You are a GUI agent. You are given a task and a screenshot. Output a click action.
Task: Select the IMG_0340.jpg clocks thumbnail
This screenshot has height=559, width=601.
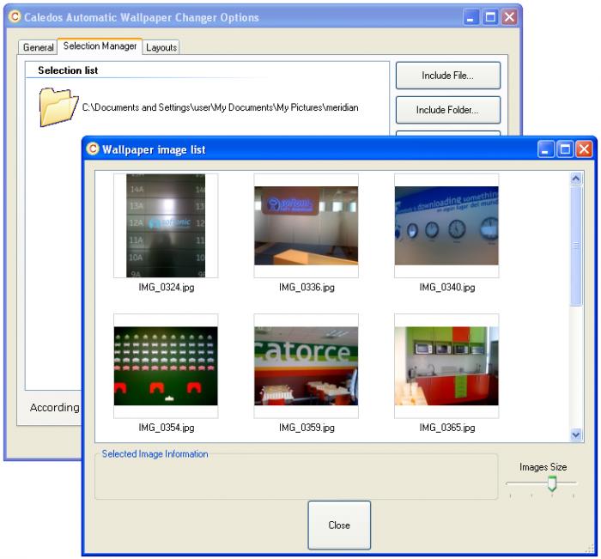[x=446, y=226]
